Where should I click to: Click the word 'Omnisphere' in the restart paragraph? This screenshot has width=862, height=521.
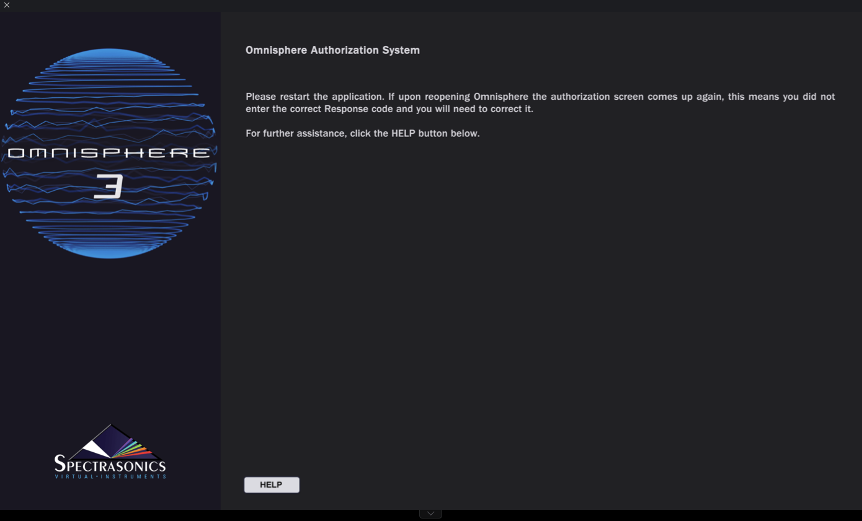click(x=501, y=97)
